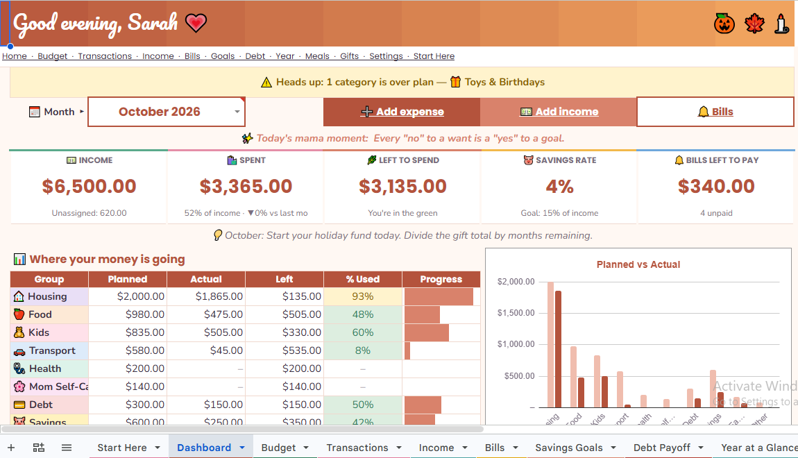
Task: Select Transport actual $45.00 cell
Action: pos(206,350)
